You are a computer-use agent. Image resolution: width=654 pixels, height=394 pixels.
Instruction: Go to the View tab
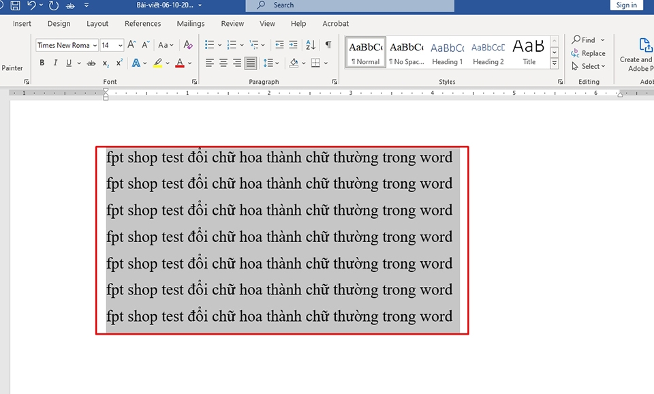(x=267, y=24)
